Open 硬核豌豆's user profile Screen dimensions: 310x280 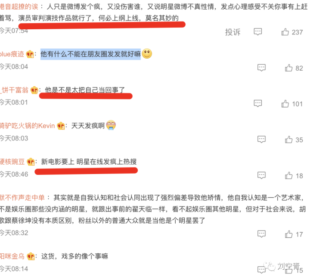pos(12,162)
